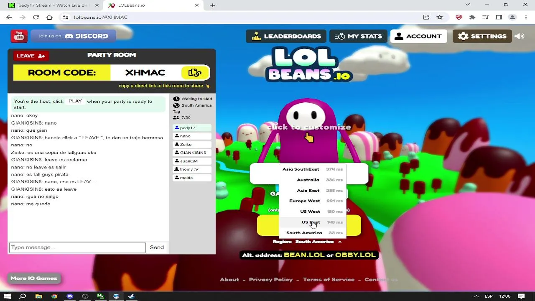Viewport: 535px width, 301px height.
Task: Open a new browser tab
Action: 213,5
